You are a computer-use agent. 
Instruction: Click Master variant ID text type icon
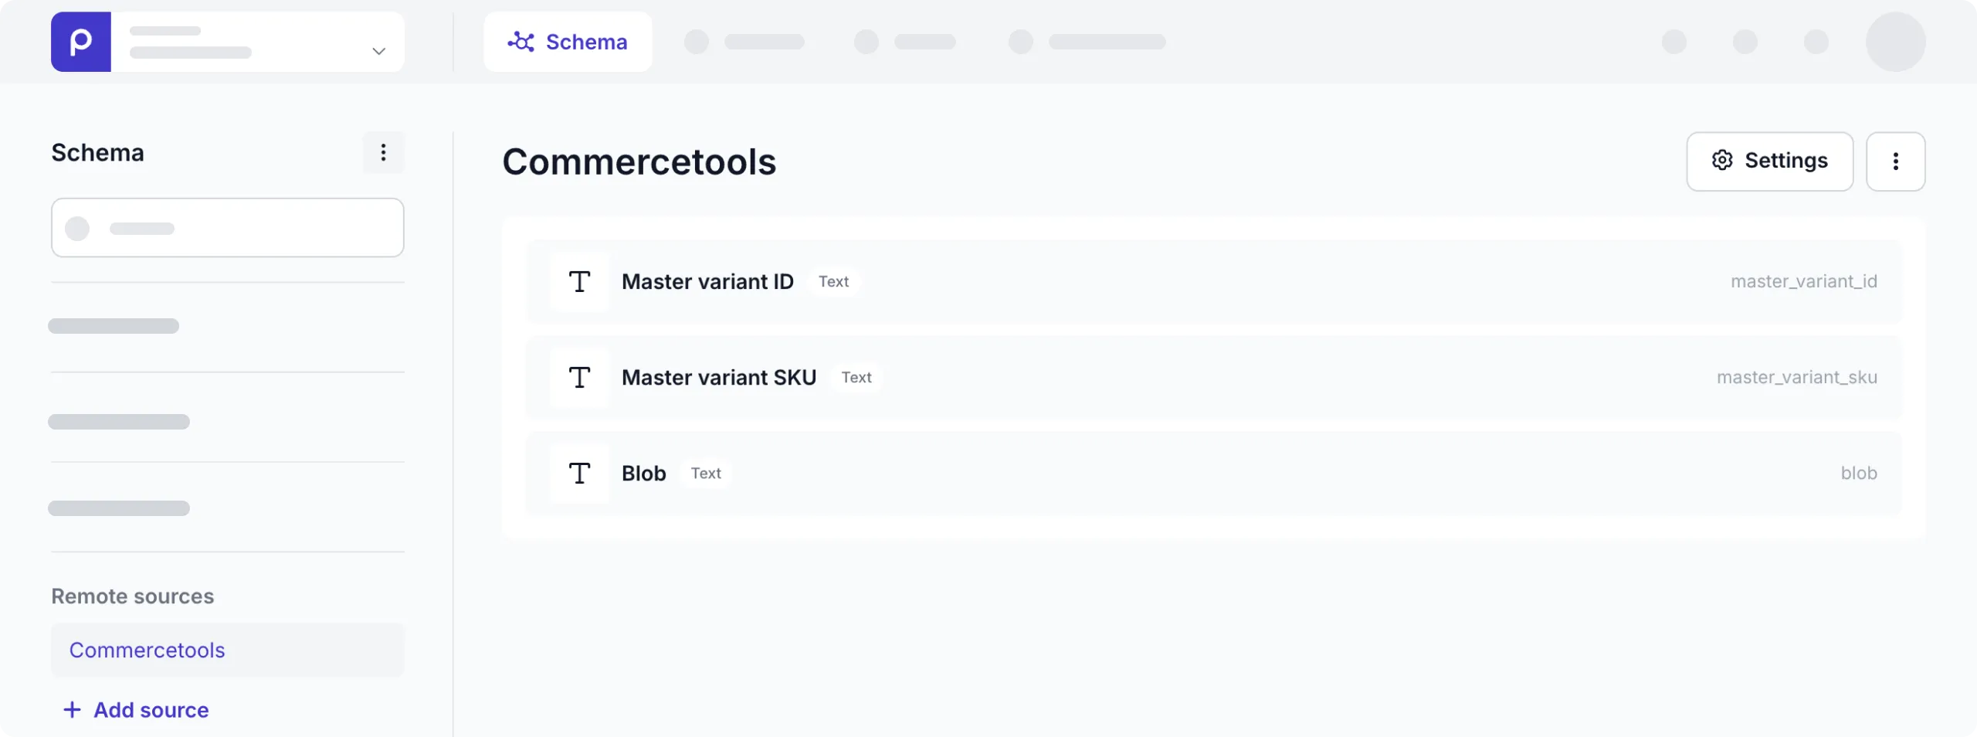tap(580, 281)
